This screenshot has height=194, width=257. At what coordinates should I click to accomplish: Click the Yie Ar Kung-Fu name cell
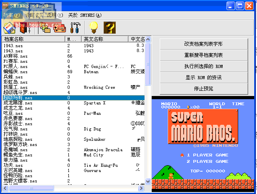tap(101, 166)
